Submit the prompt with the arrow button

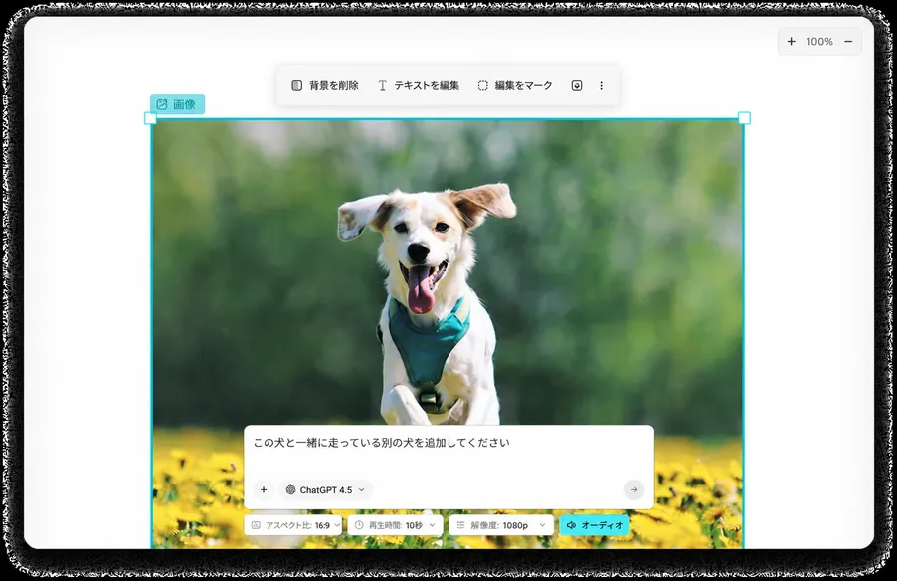click(633, 490)
